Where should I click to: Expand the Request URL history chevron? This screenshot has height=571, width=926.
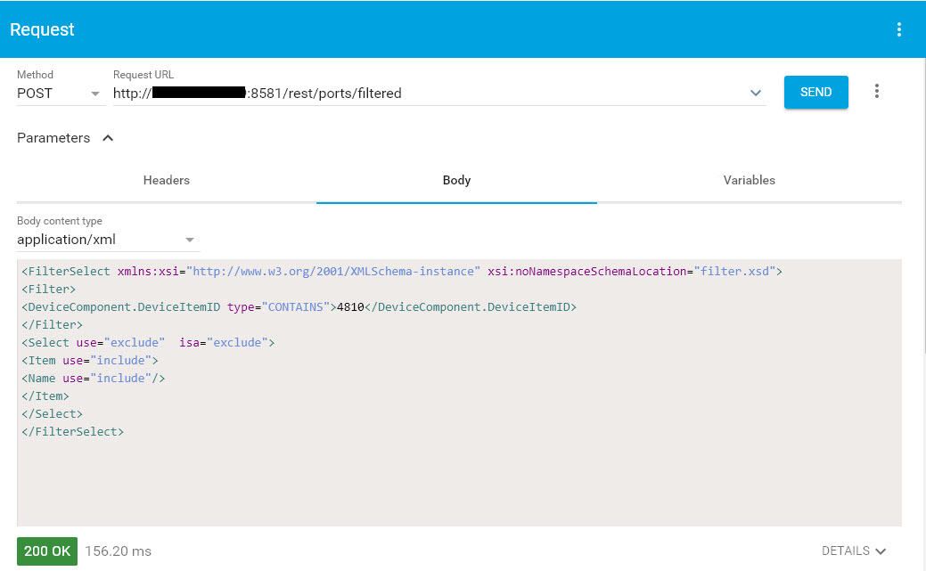(756, 94)
